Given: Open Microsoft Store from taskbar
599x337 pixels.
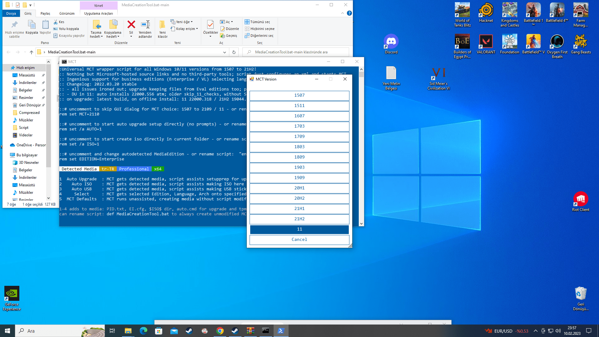Looking at the screenshot, I should pos(159,331).
